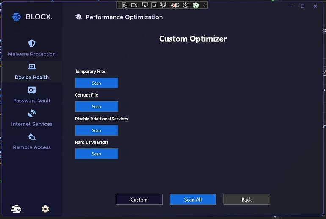The width and height of the screenshot is (326, 219).
Task: Click the Corrupt File label
Action: click(x=86, y=95)
